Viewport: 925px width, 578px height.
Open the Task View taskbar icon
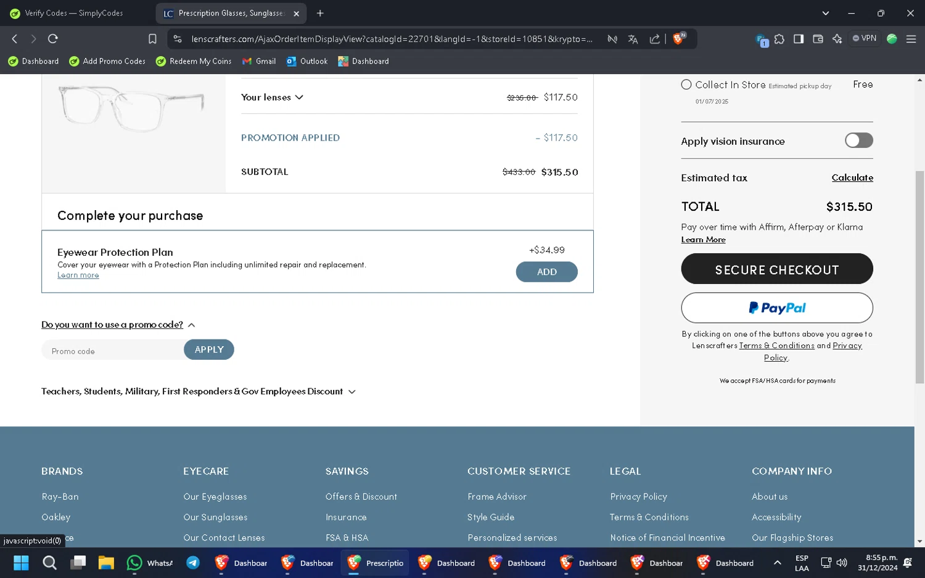pyautogui.click(x=78, y=563)
